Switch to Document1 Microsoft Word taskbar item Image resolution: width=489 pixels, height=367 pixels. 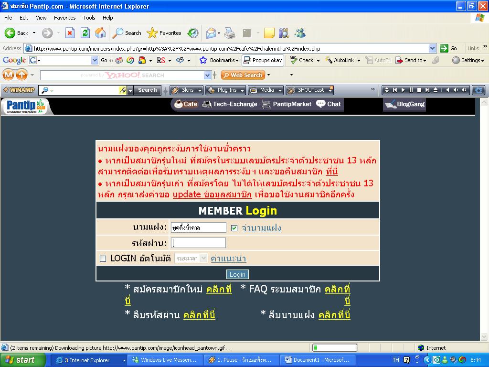coord(318,360)
